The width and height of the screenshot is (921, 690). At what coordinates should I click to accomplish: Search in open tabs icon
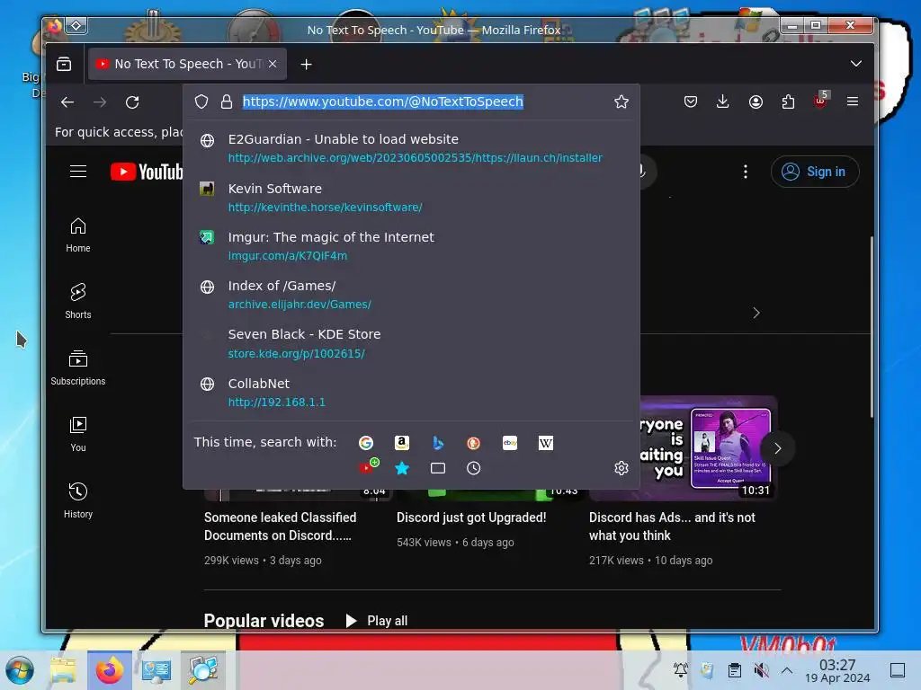tap(438, 468)
